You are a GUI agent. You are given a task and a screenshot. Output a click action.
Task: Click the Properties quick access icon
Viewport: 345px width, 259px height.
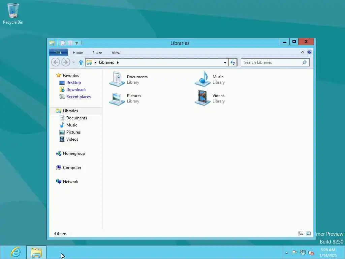coord(63,43)
